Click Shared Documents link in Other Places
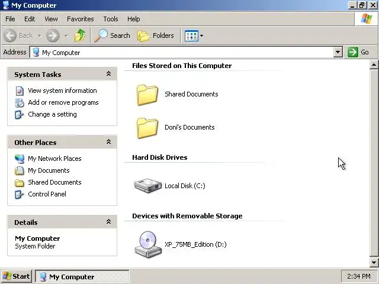Viewport: 379px width, 284px height. (x=54, y=182)
